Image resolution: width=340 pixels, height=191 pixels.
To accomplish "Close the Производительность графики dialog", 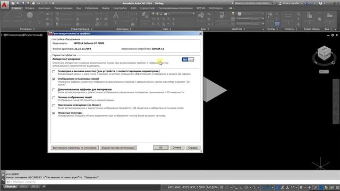I will (200, 33).
